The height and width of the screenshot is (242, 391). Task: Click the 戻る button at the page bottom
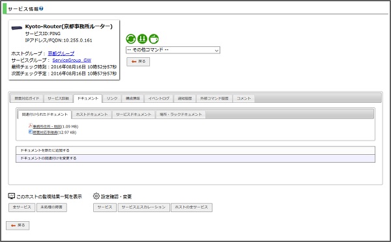18,225
